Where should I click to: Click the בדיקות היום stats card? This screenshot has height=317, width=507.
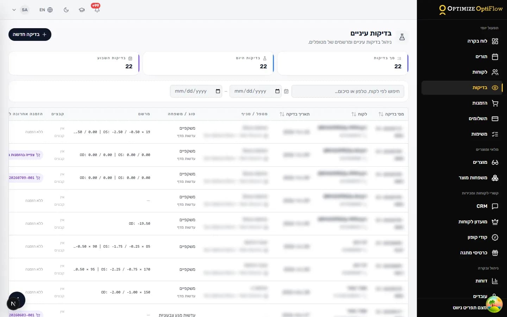(x=208, y=63)
